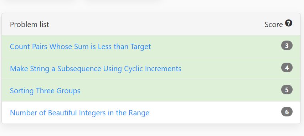The image size is (304, 136).
Task: Click the score badge showing 5
Action: point(287,90)
